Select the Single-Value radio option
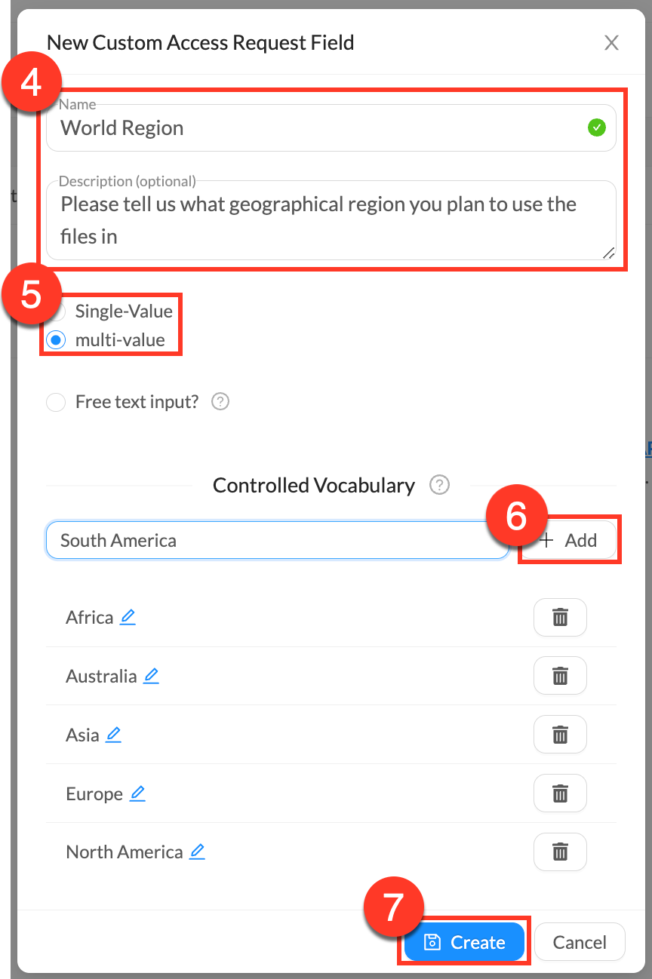This screenshot has width=652, height=979. click(57, 311)
